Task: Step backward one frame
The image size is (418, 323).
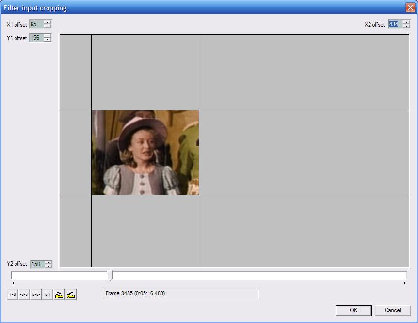Action: (24, 294)
